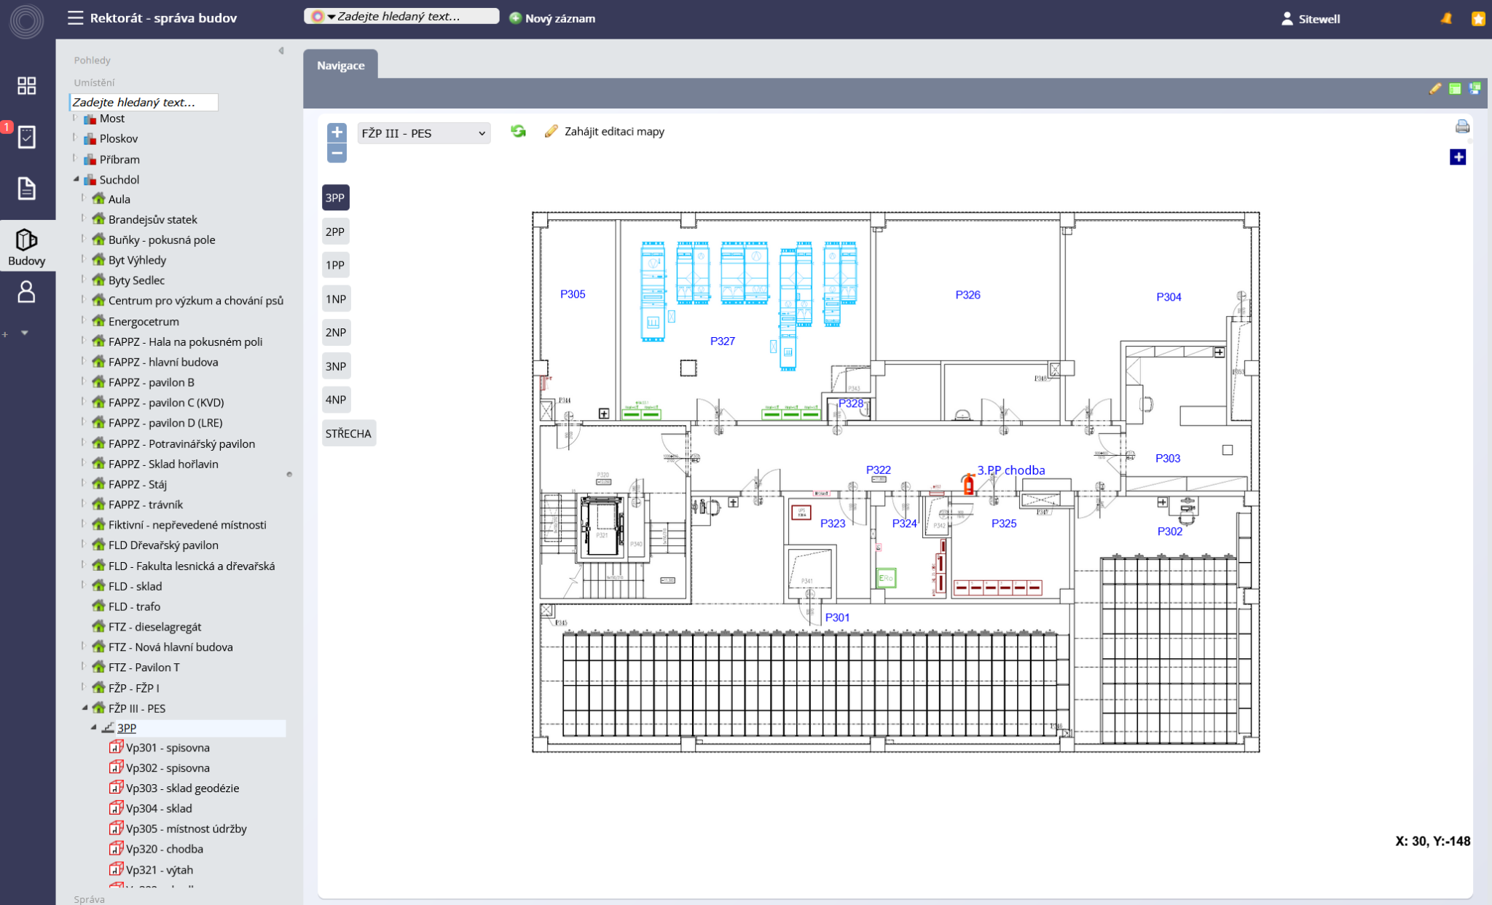Click the red fire extinguisher on floor plan
The image size is (1492, 905).
[x=968, y=484]
